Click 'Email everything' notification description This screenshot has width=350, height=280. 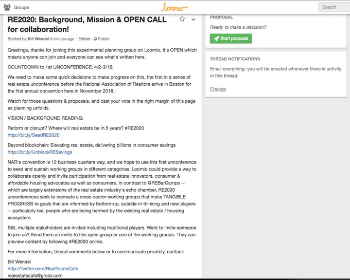(276, 72)
